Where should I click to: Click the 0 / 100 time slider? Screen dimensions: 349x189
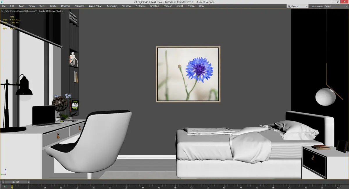pyautogui.click(x=16, y=182)
